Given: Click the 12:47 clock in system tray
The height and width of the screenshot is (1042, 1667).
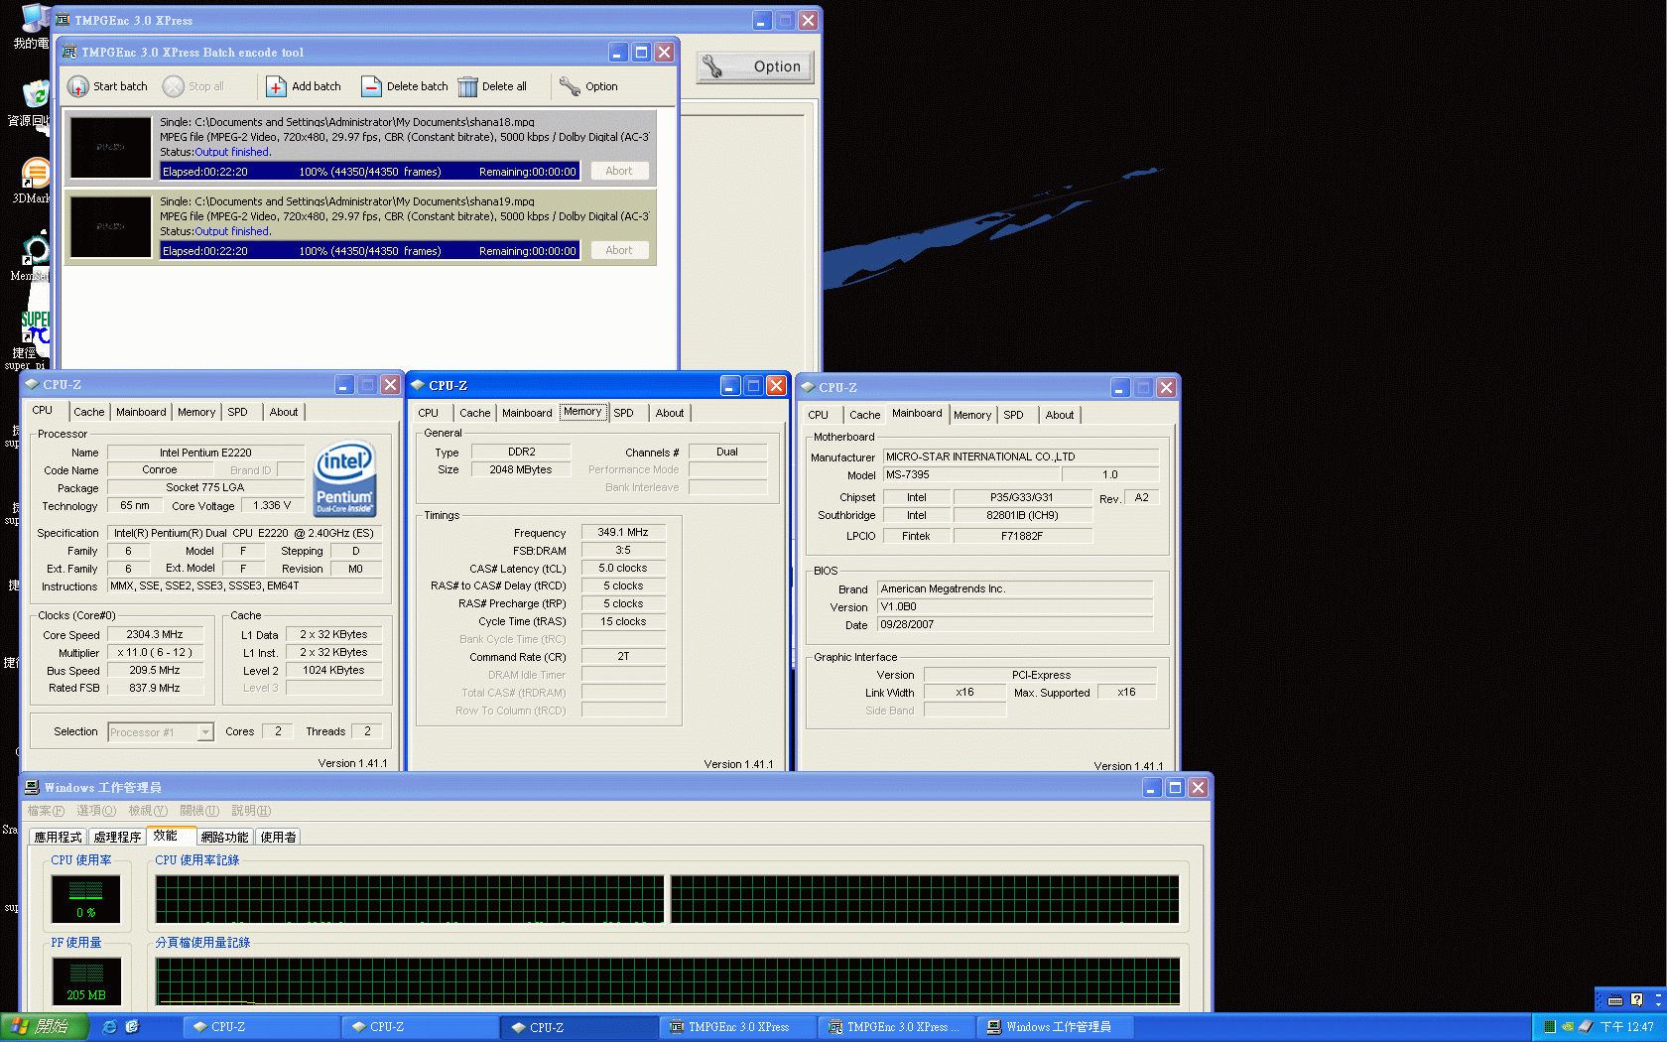Looking at the screenshot, I should pos(1626,1027).
